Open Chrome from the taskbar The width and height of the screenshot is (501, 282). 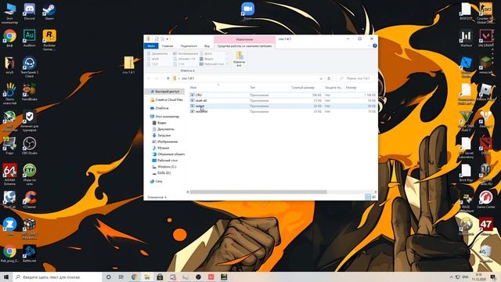tap(134, 277)
